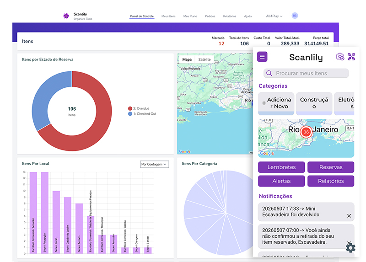Open the purple hamburger menu in mobile panel
366x262 pixels.
pos(262,57)
